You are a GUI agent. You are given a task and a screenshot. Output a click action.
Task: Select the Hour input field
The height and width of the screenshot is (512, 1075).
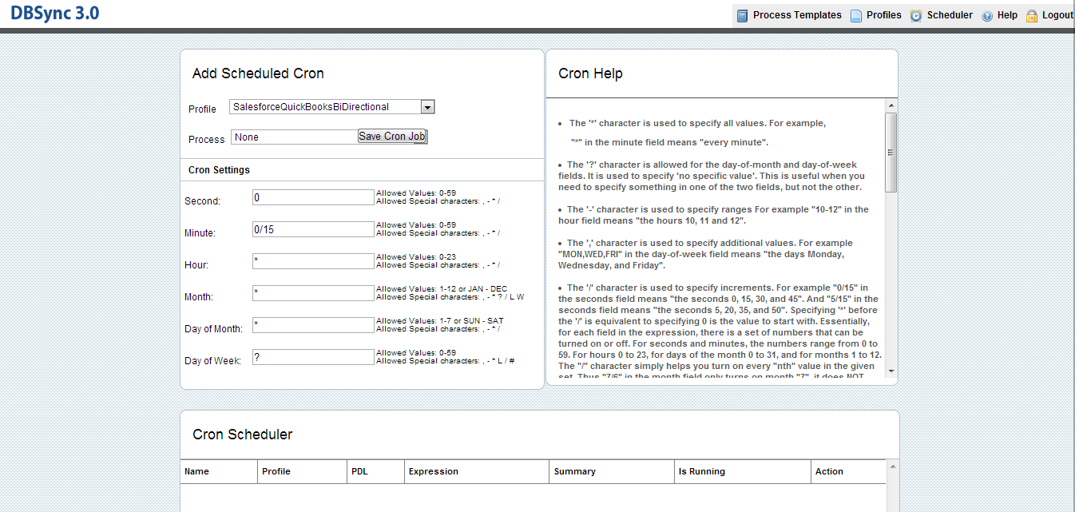(x=313, y=261)
